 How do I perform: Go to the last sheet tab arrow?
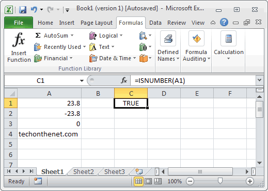tap(31, 171)
